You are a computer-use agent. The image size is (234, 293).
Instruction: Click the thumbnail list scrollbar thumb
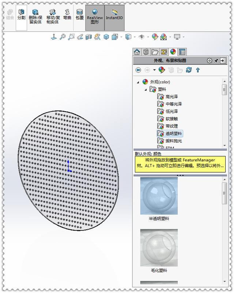[x=224, y=194]
